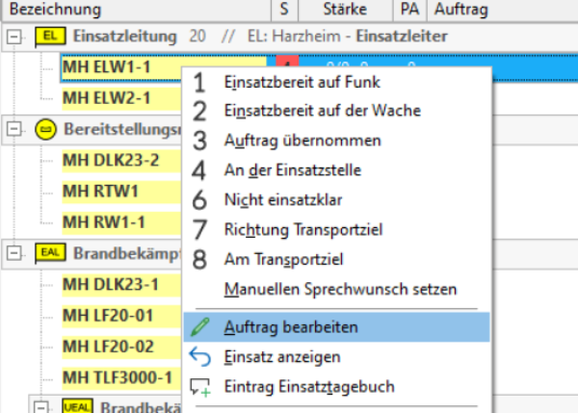578x413 pixels.
Task: Click the Stärke column header
Action: (330, 10)
